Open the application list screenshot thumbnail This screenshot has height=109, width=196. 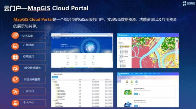tap(148, 90)
